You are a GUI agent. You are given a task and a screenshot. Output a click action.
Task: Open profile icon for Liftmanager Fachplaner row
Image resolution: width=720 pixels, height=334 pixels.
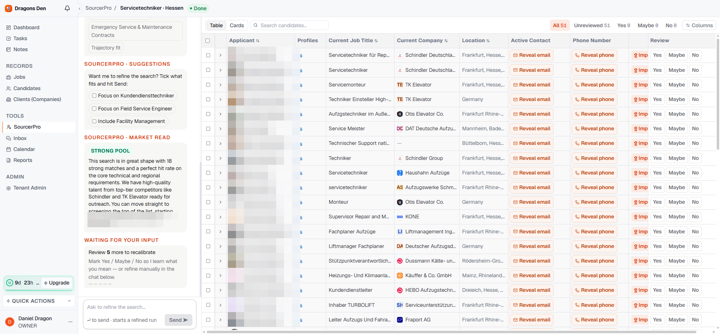301,246
